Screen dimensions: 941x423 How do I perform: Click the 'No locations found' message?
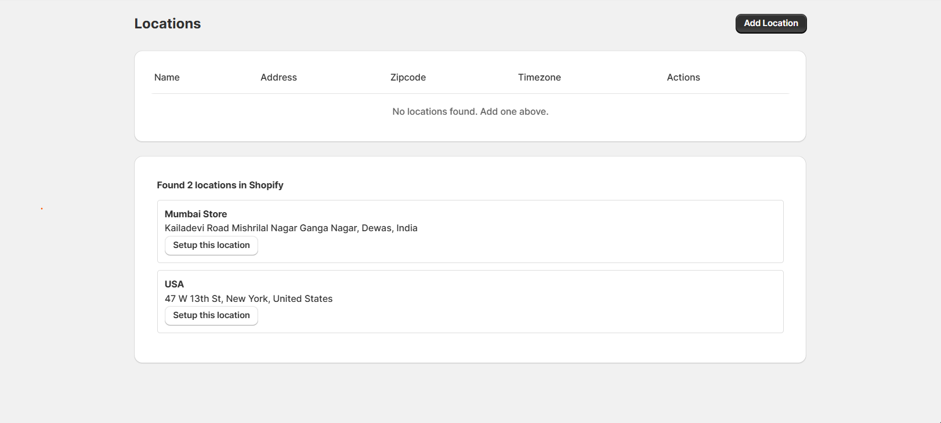point(470,112)
